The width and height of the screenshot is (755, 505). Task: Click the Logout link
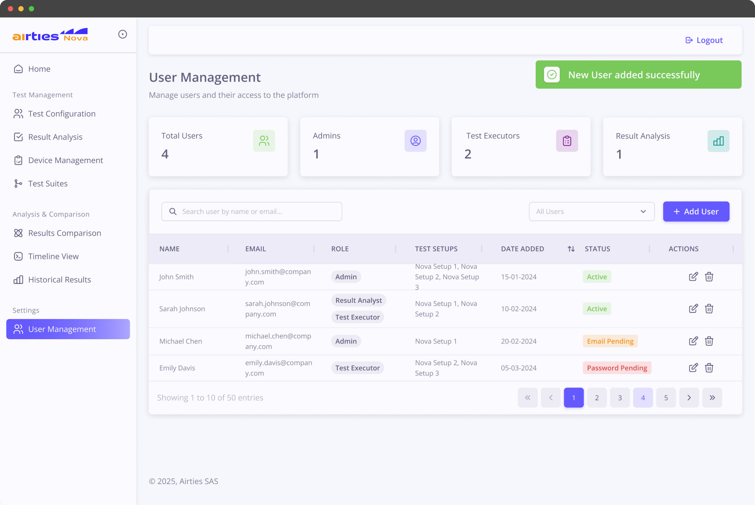(704, 40)
